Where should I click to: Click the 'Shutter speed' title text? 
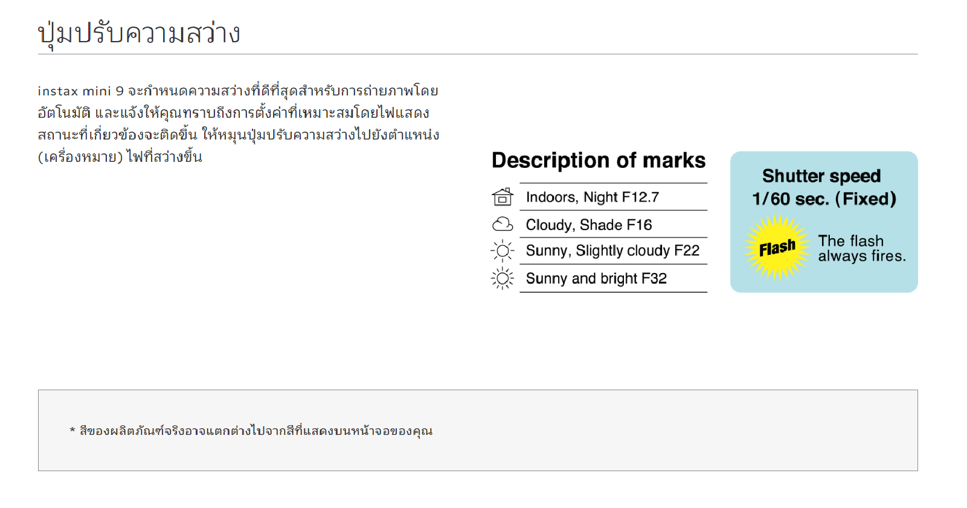click(x=821, y=176)
